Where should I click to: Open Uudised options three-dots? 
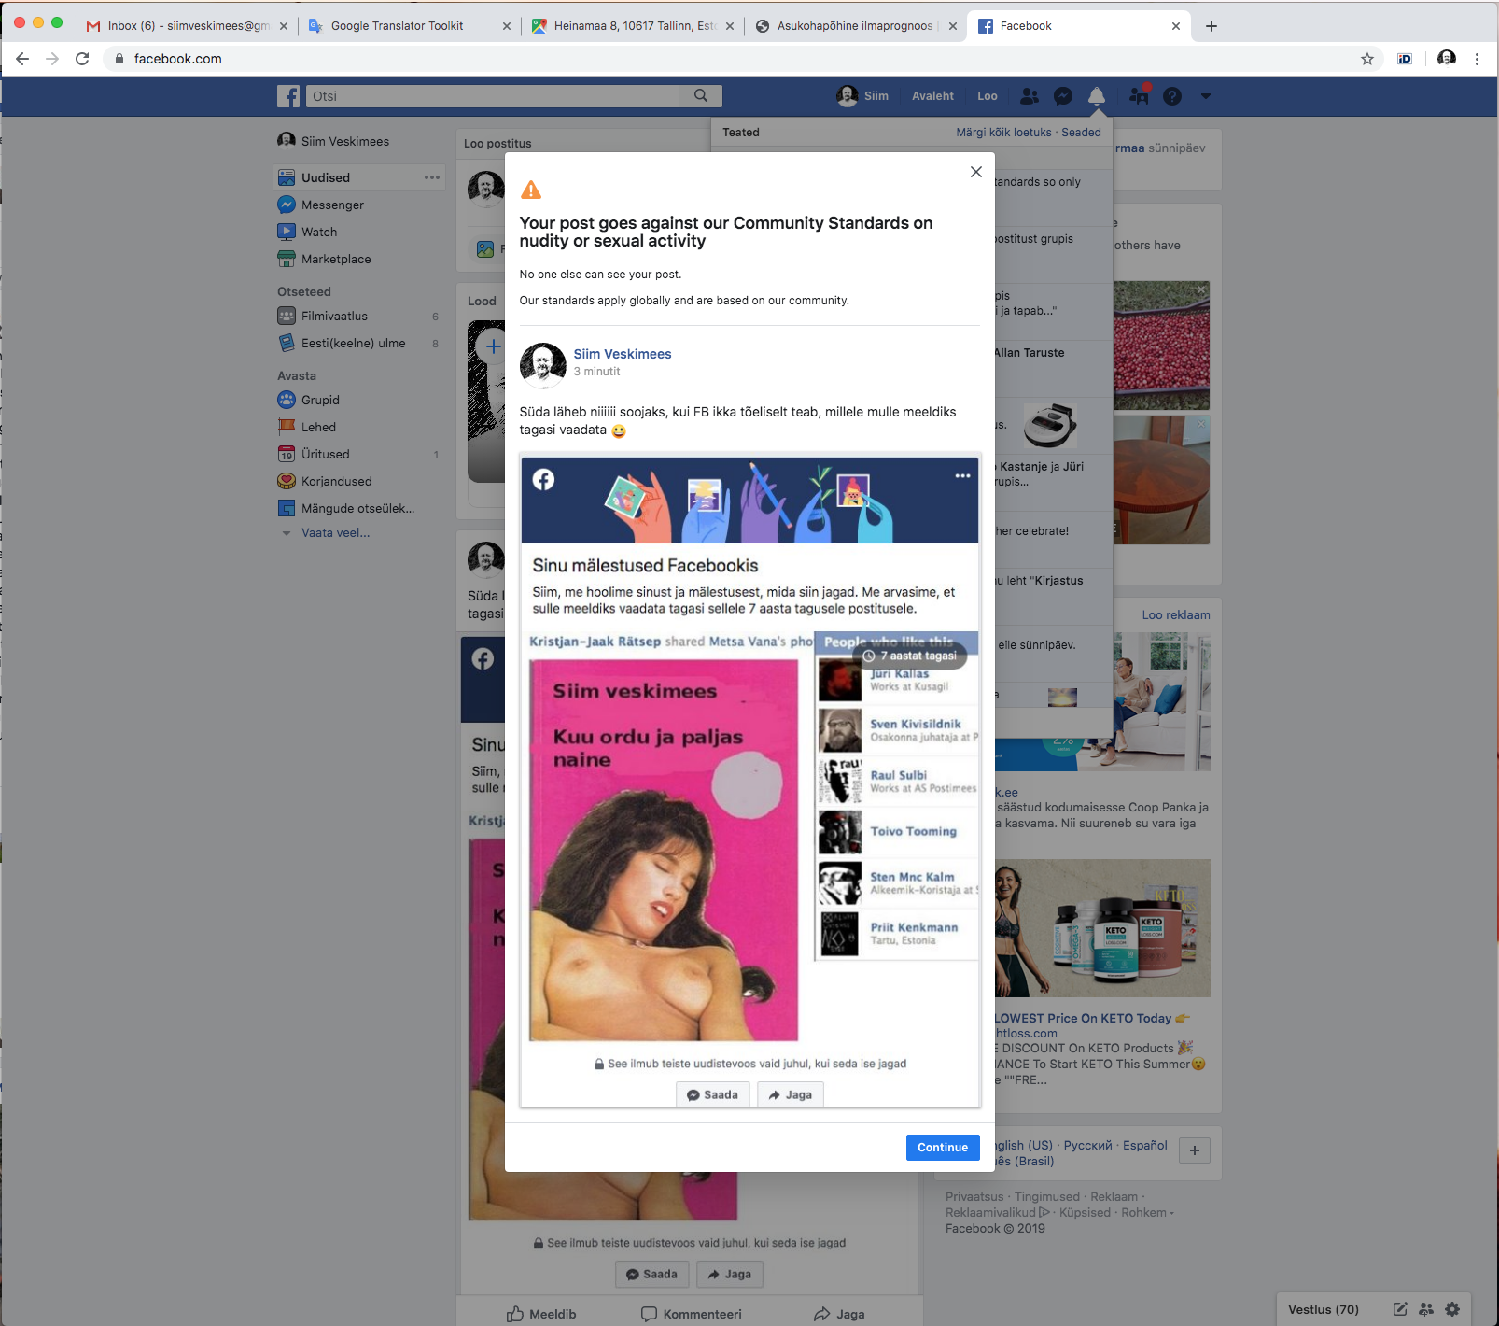(x=432, y=177)
